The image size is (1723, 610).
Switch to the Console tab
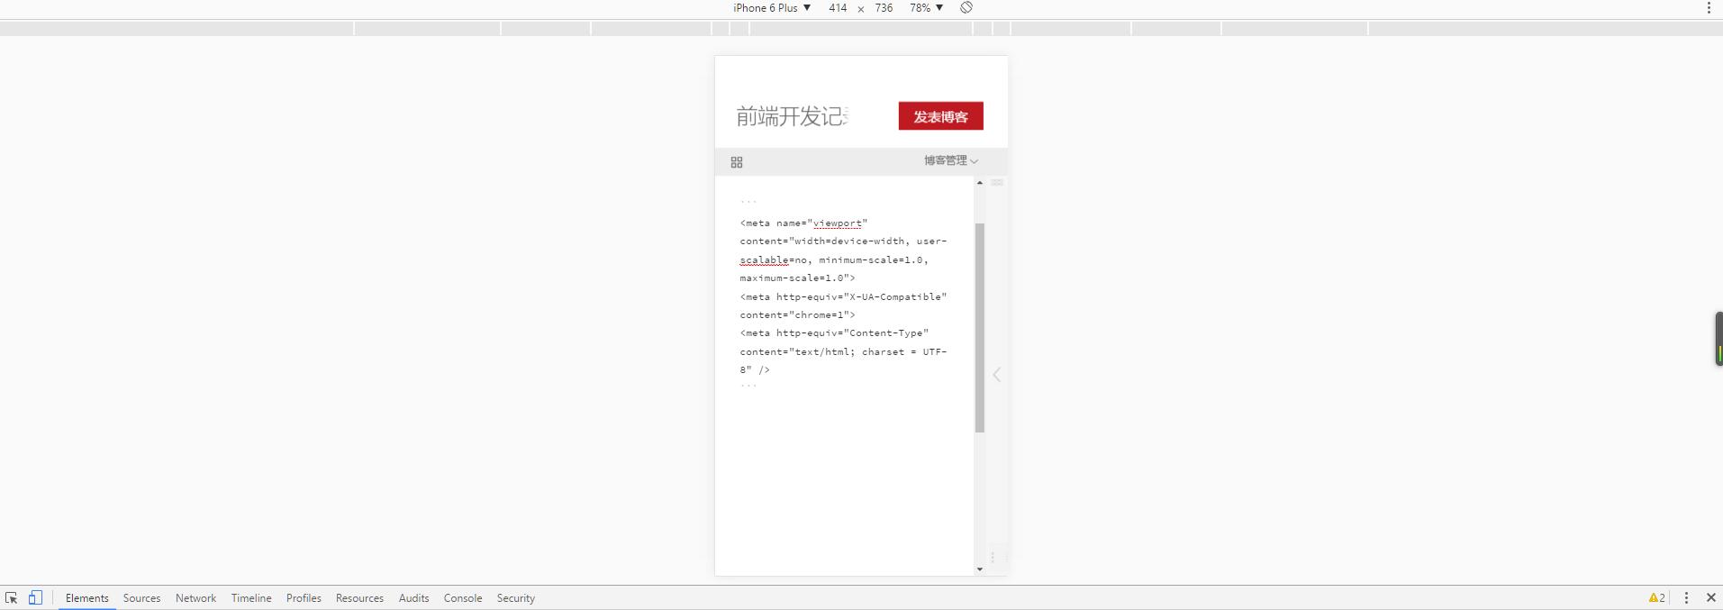(x=463, y=598)
